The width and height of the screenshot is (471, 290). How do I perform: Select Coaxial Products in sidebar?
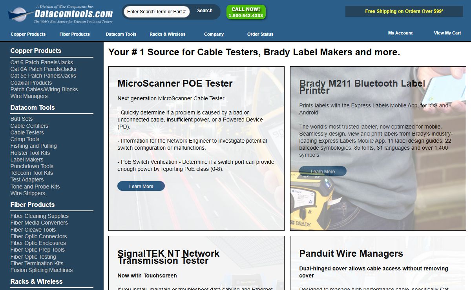coord(31,83)
